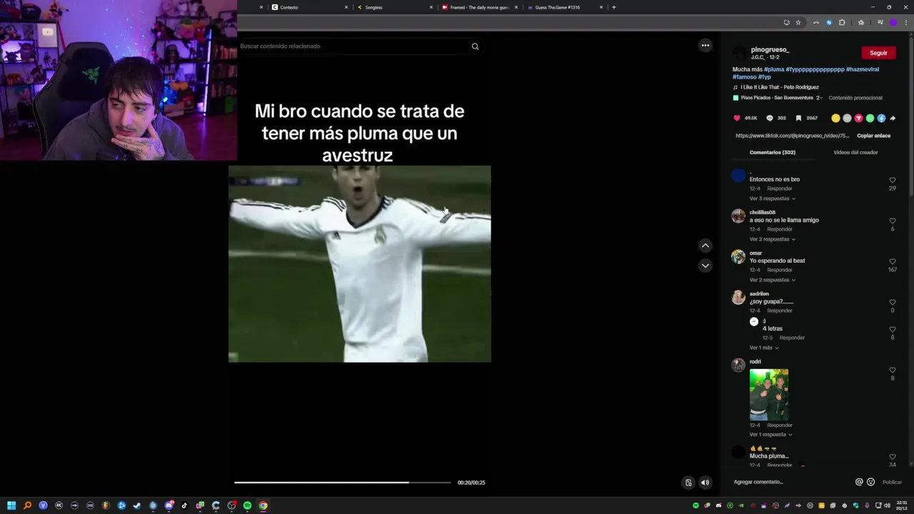
Task: Open Chrome extensions puzzle icon
Action: [842, 22]
